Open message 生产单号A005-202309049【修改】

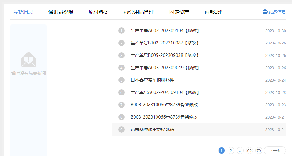click(165, 68)
